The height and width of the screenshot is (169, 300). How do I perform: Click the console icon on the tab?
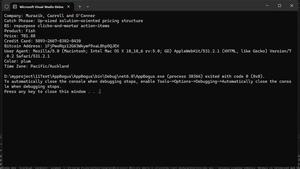coord(15,7)
